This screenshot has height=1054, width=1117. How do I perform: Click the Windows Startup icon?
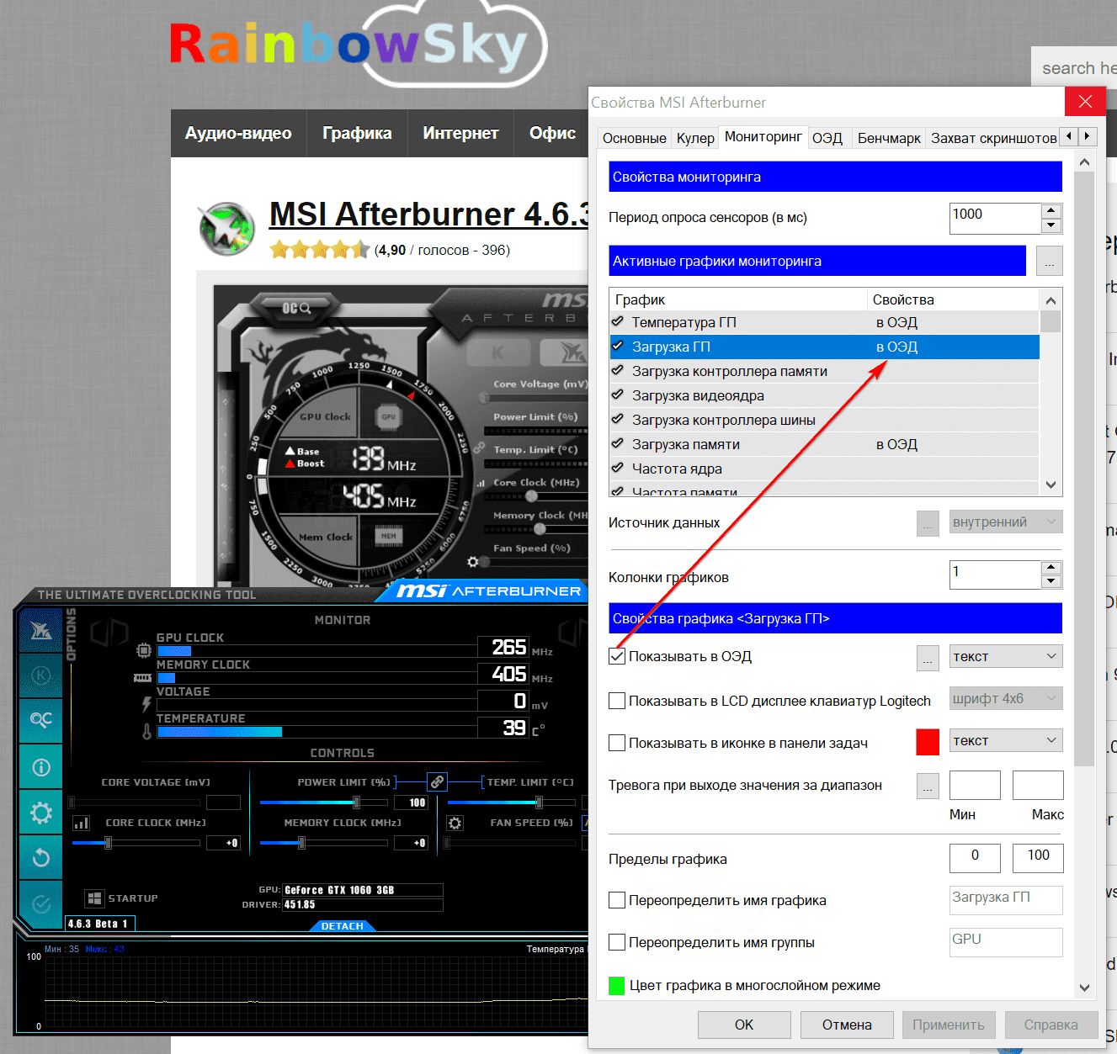94,898
